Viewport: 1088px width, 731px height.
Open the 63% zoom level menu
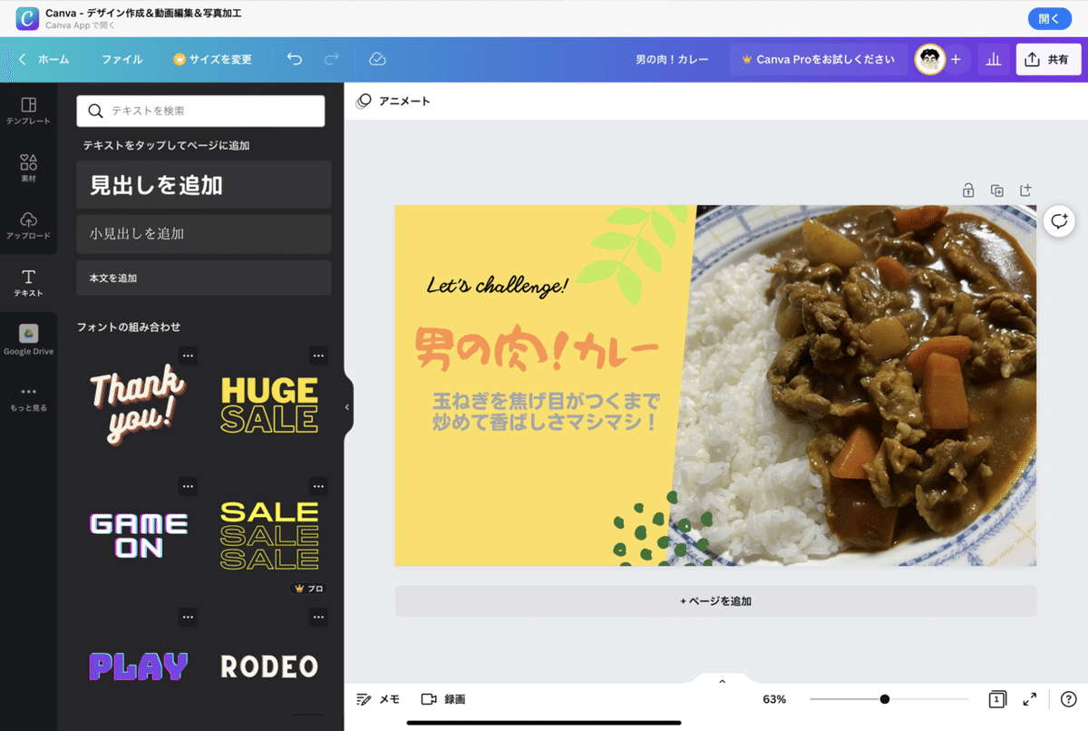[774, 699]
